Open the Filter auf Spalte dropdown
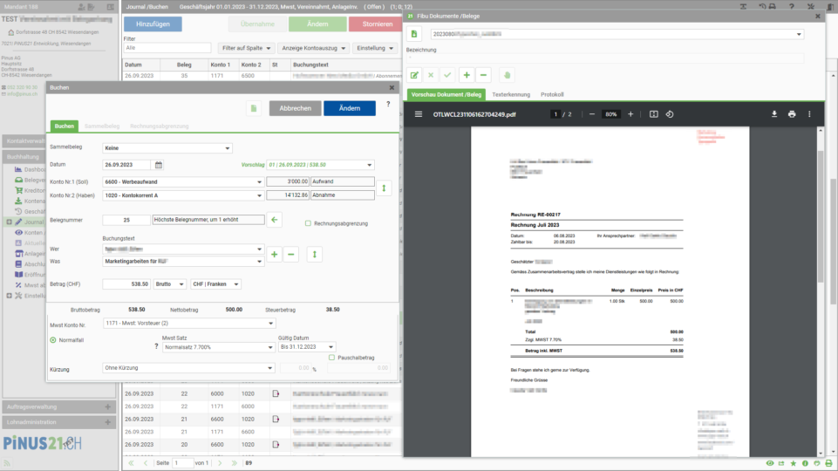 (246, 48)
